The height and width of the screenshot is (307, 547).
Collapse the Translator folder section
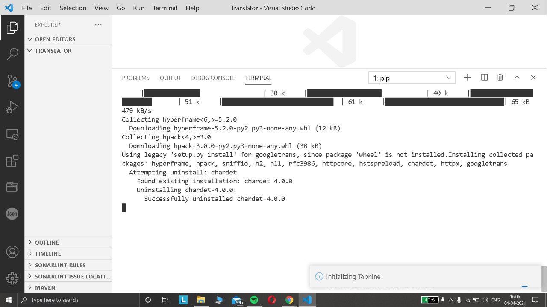point(53,51)
